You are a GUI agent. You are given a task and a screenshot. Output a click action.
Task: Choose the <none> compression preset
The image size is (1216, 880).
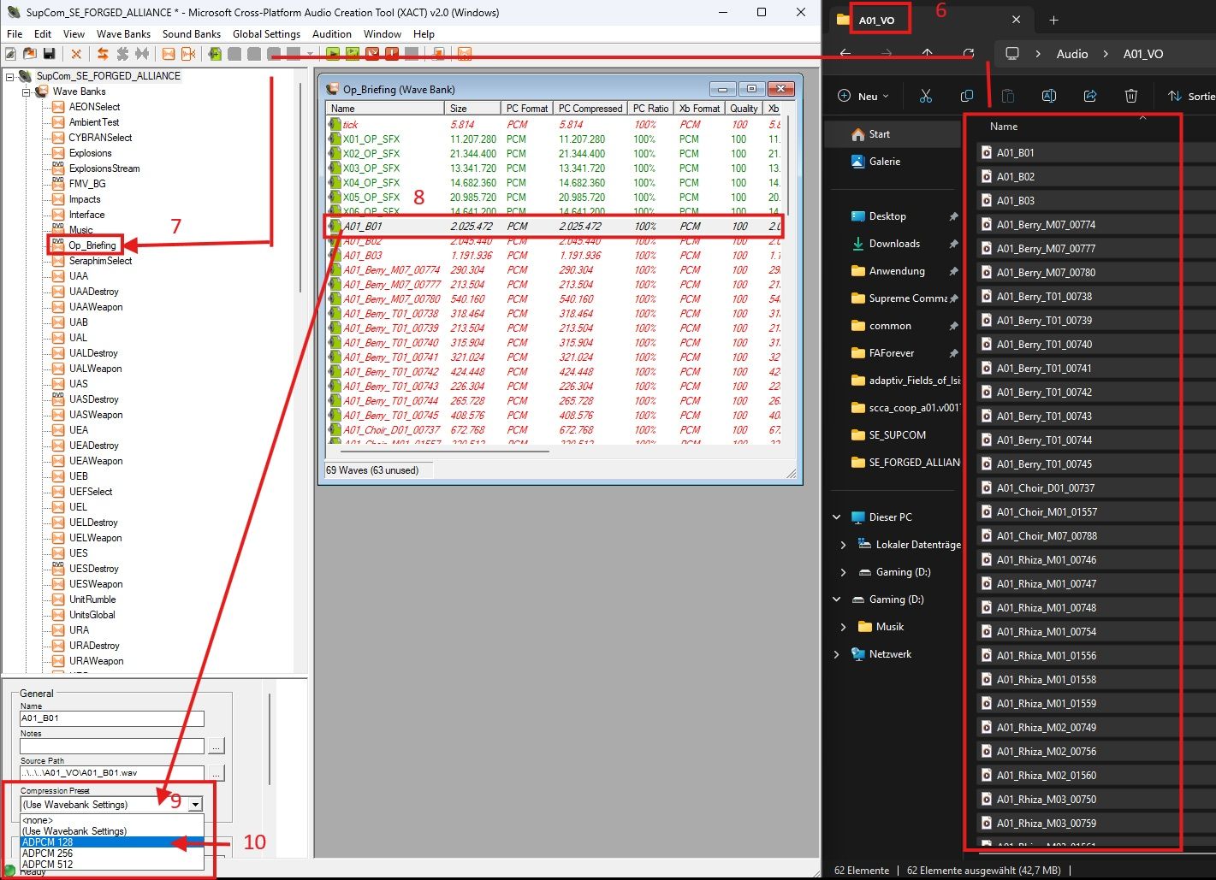(x=112, y=820)
